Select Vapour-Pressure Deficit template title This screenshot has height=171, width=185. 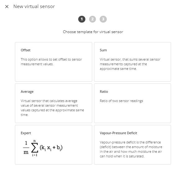click(x=119, y=133)
